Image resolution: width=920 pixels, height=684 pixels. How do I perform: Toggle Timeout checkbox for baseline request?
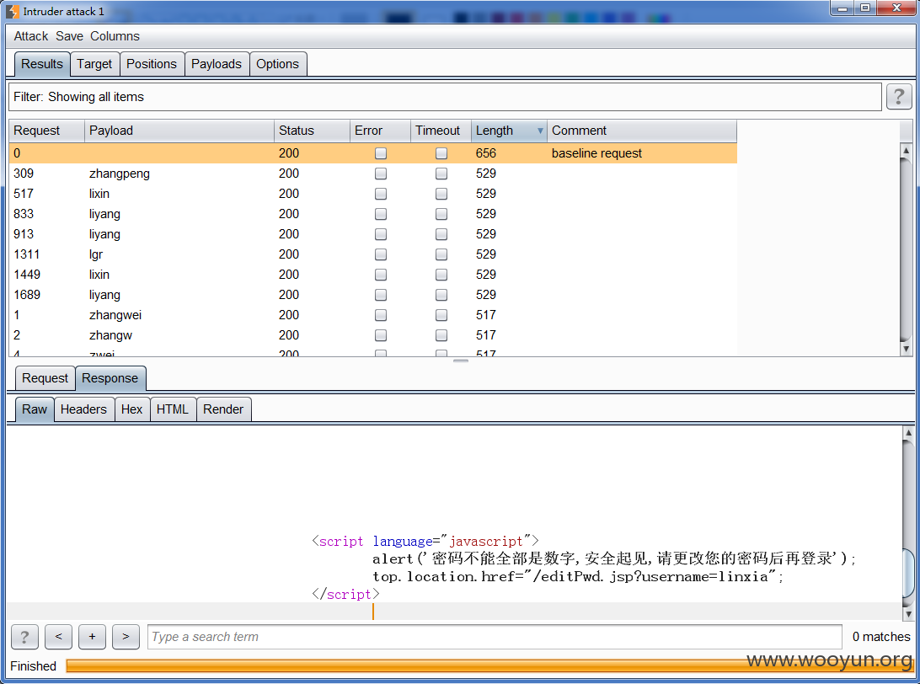click(x=441, y=153)
